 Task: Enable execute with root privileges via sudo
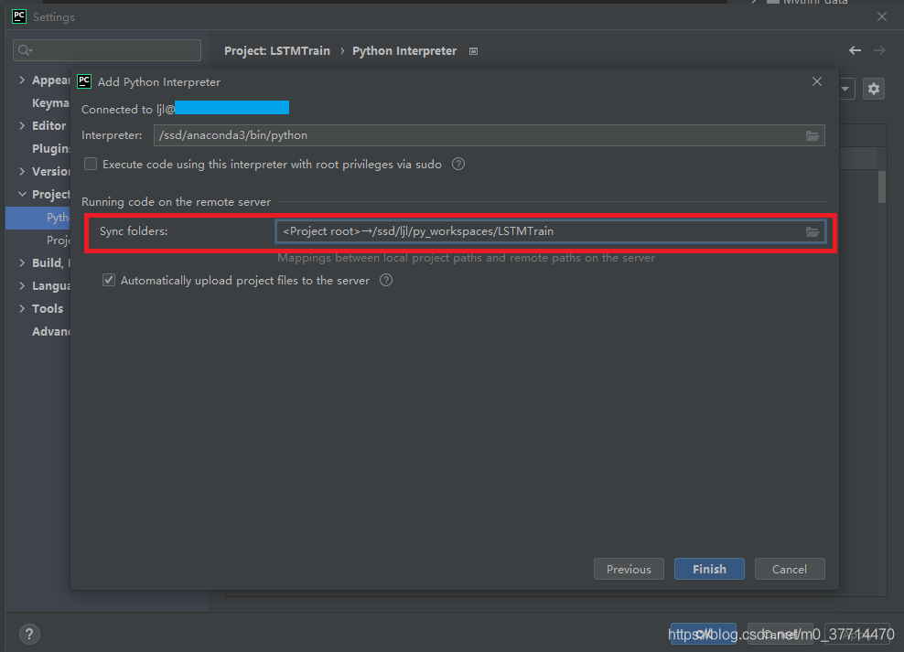click(91, 165)
